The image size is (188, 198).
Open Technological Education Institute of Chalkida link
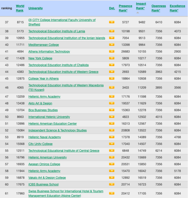[x=58, y=65]
